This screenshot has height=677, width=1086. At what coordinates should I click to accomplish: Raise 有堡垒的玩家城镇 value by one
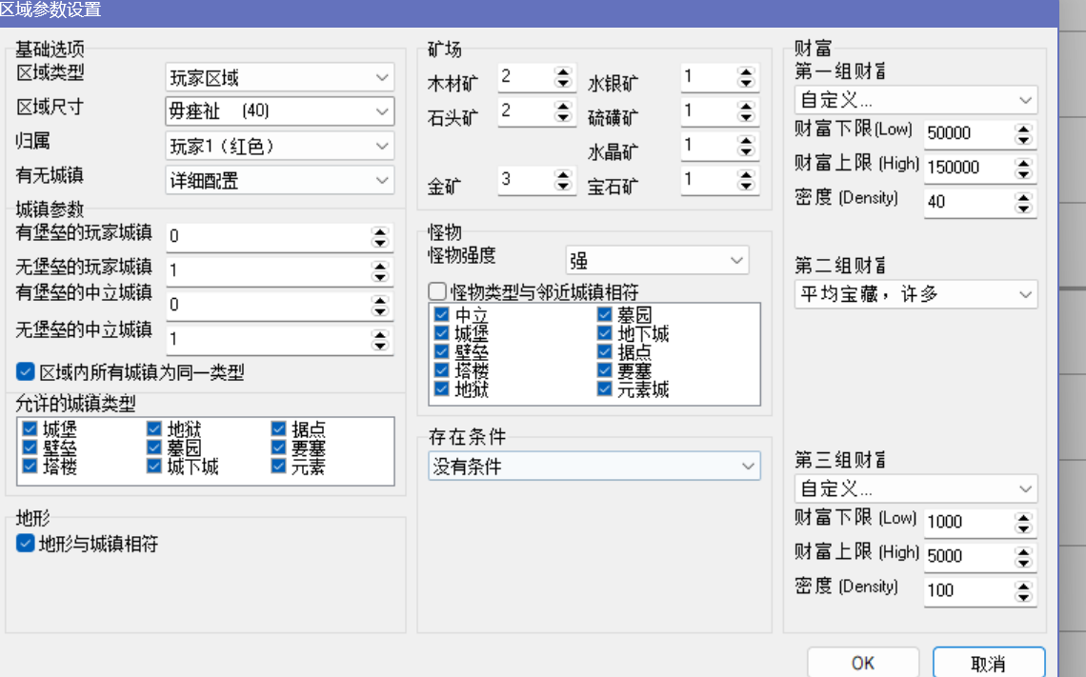[380, 231]
